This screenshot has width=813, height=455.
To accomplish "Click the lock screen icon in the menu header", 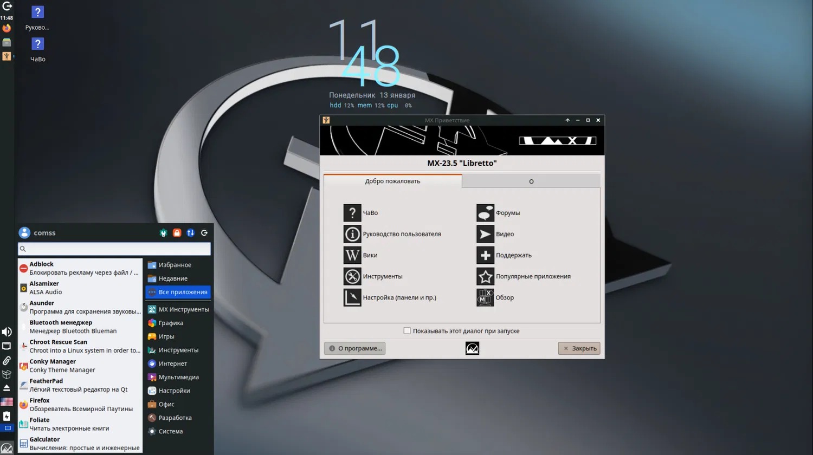I will point(177,233).
